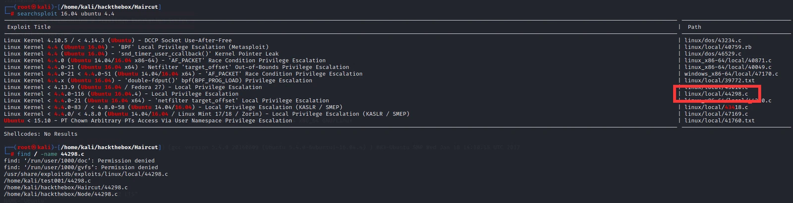This screenshot has width=793, height=203.
Task: Click 'Shellcodes: No Results' text
Action: pyautogui.click(x=41, y=134)
